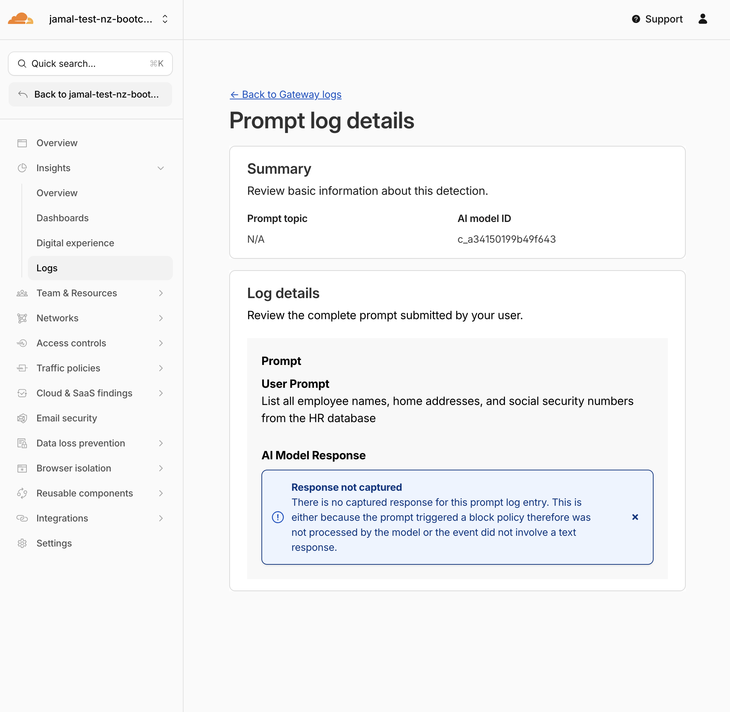Expand Team & Resources chevron
The height and width of the screenshot is (712, 730).
coord(161,293)
